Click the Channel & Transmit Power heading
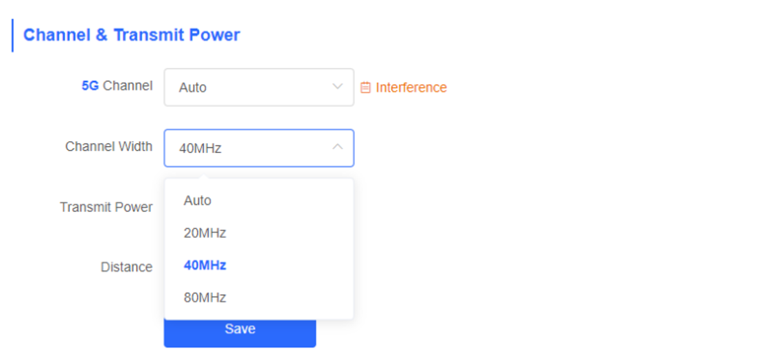Screen dimensions: 773x362 pos(132,35)
